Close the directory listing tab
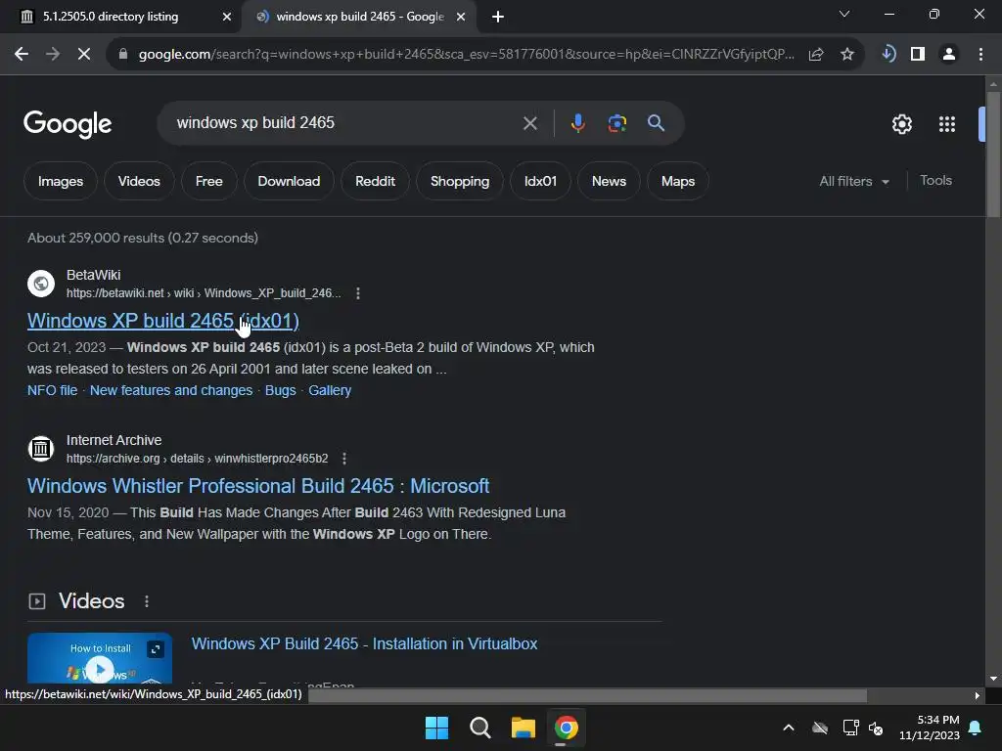The width and height of the screenshot is (1002, 751). pyautogui.click(x=226, y=18)
